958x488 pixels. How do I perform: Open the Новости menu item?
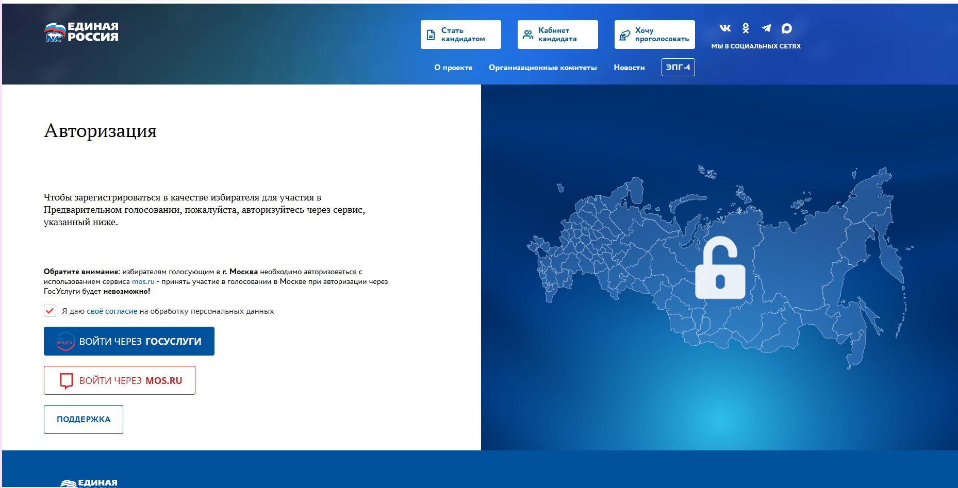[629, 68]
